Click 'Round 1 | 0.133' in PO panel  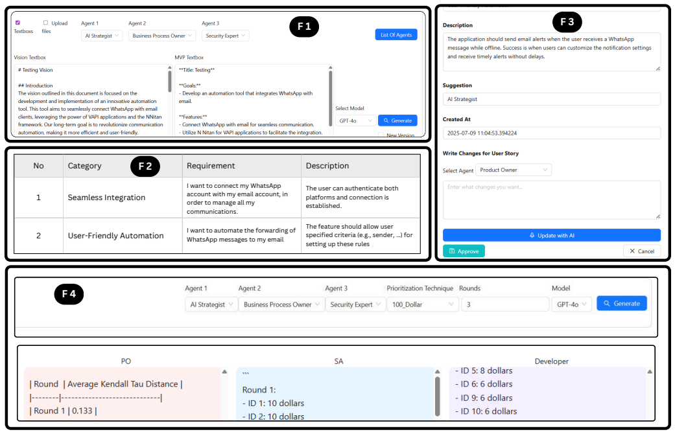click(x=64, y=411)
